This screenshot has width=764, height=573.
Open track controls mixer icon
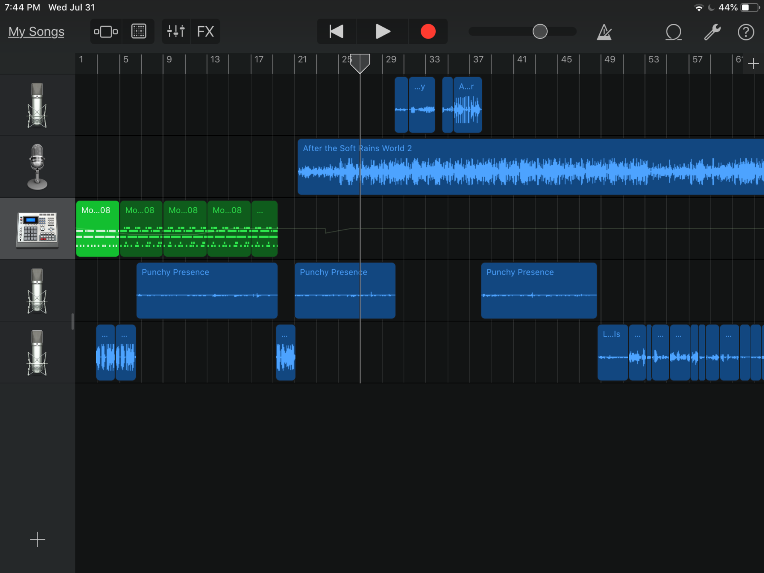[x=176, y=31]
